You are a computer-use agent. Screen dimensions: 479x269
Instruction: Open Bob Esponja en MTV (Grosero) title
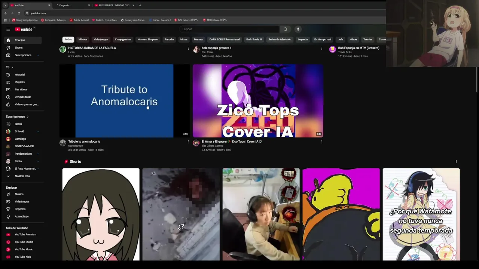click(359, 48)
